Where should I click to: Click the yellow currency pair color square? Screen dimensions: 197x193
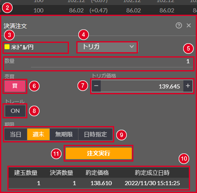click(x=7, y=47)
